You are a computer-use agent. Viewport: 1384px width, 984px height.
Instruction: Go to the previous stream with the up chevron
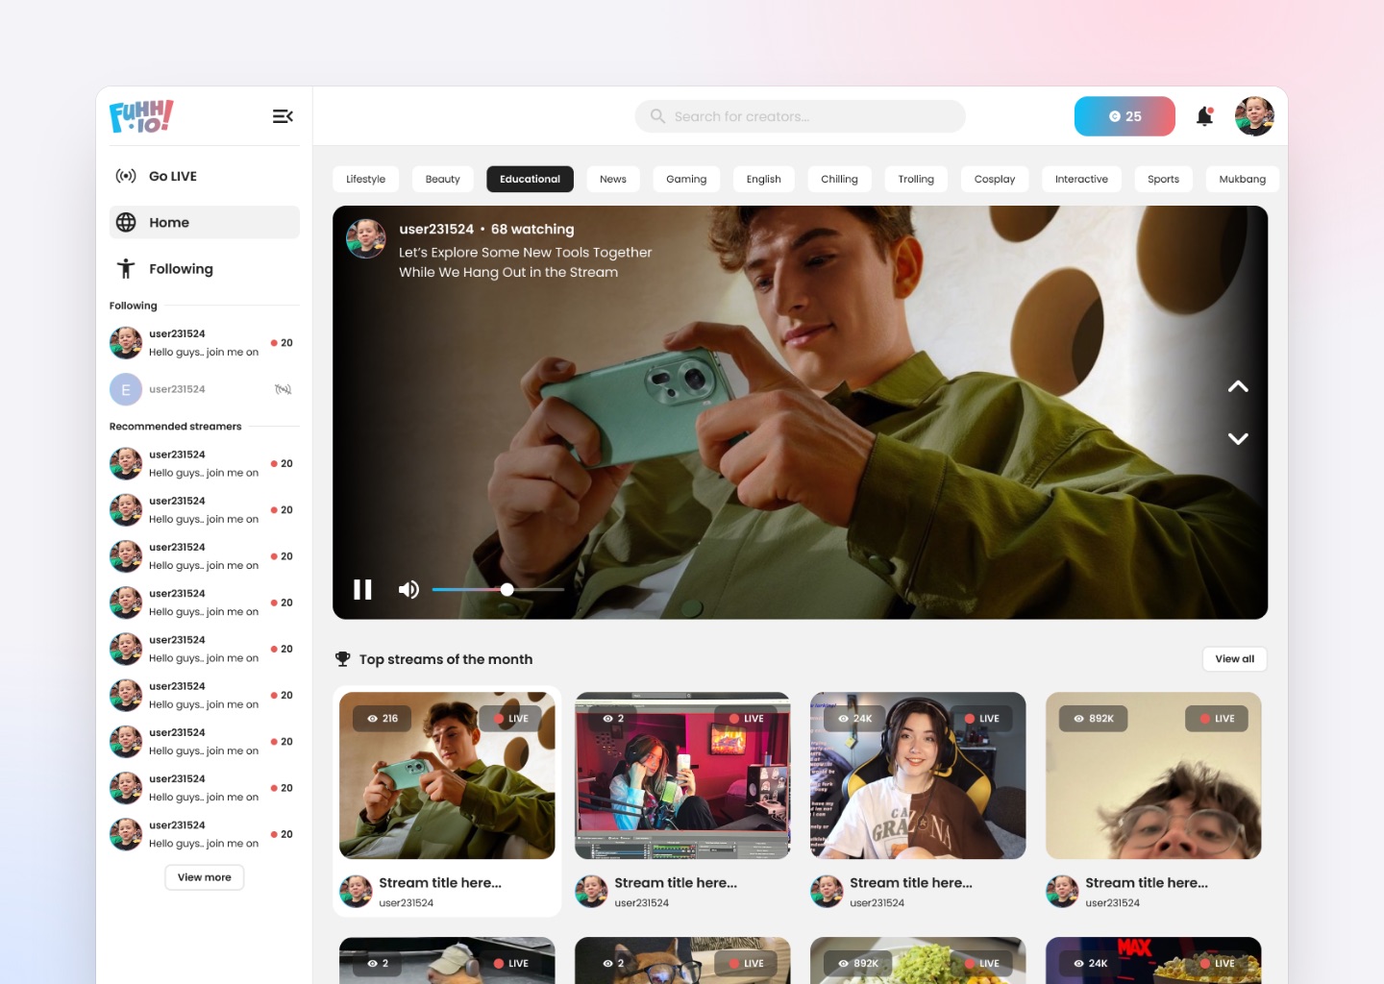[x=1238, y=386]
